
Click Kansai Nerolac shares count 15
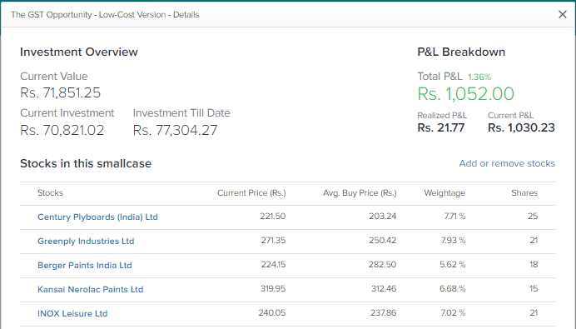(x=534, y=288)
